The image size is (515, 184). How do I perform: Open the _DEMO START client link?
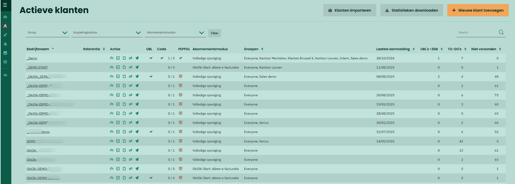(37, 67)
